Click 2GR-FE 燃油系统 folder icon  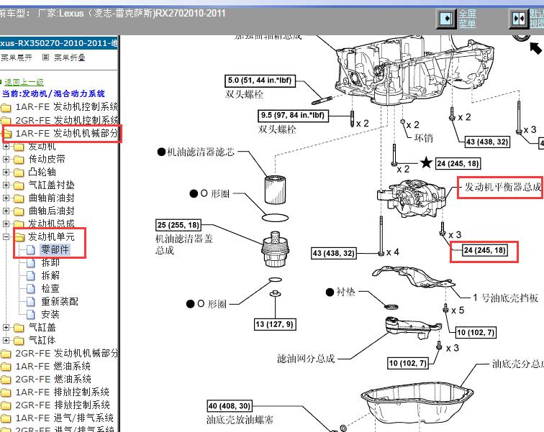pos(6,380)
